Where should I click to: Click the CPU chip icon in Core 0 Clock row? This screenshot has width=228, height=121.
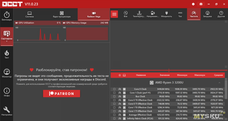click(124, 89)
